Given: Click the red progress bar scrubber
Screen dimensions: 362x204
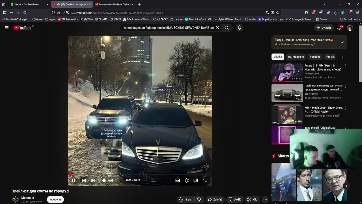Looking at the screenshot, I should tap(70, 175).
